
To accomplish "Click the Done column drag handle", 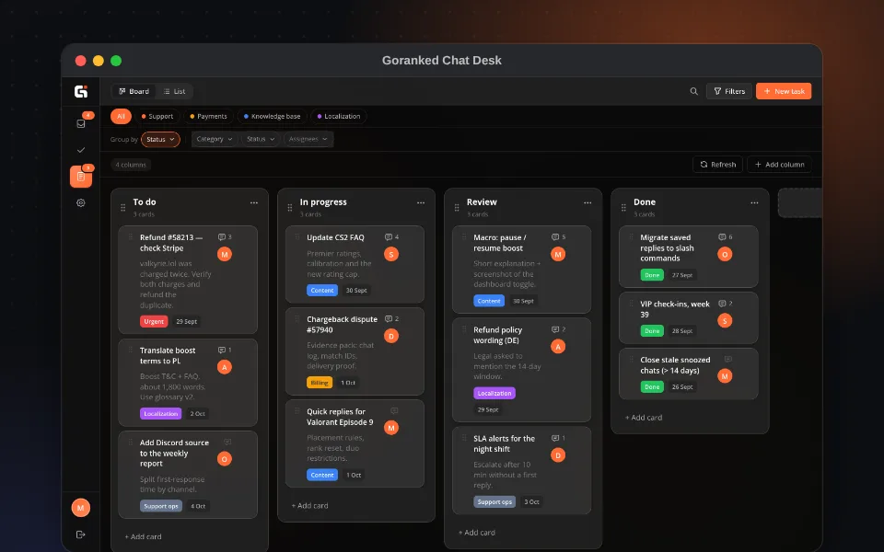I will click(623, 208).
